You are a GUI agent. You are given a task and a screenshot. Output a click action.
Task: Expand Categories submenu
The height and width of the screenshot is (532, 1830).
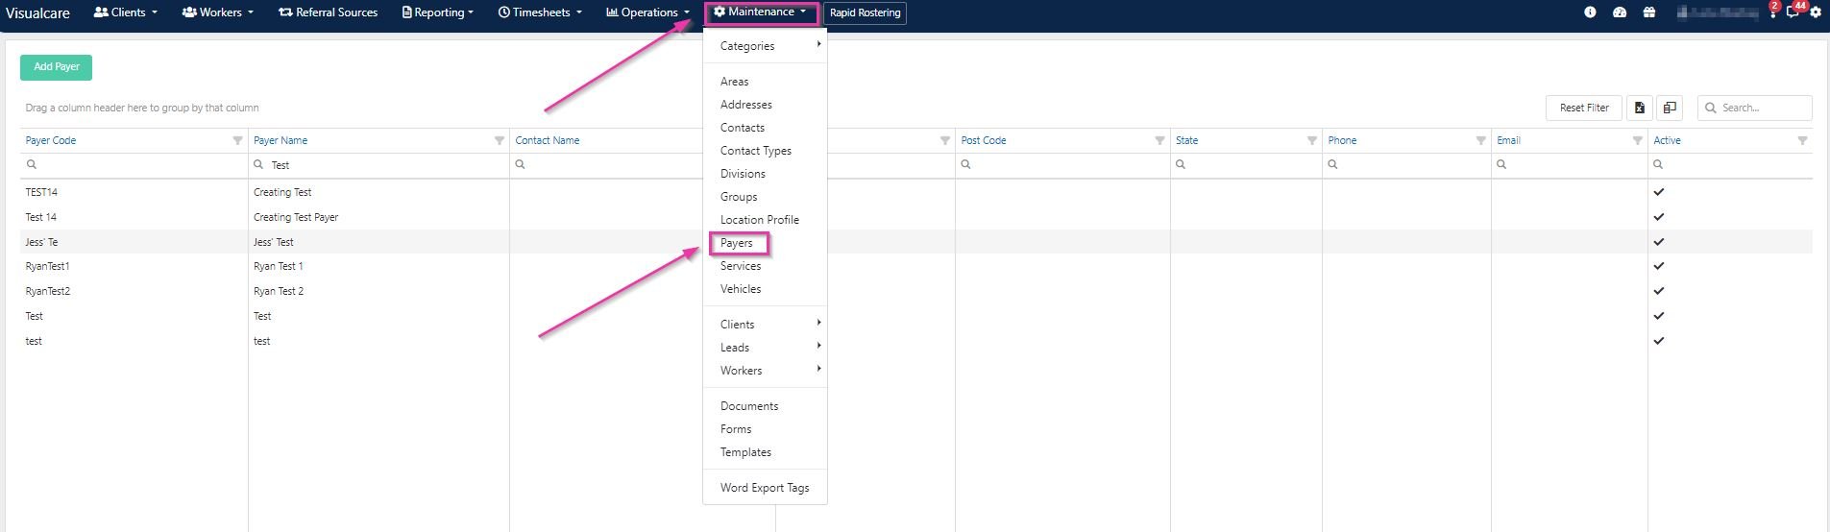(765, 46)
